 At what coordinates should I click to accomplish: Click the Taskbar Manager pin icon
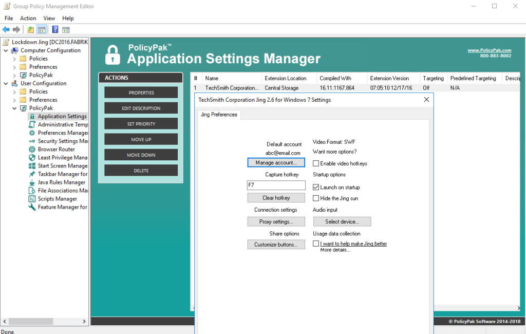click(32, 174)
